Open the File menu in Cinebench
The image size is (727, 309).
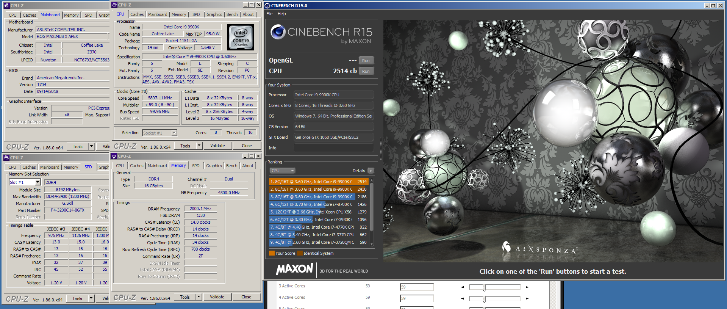point(269,14)
